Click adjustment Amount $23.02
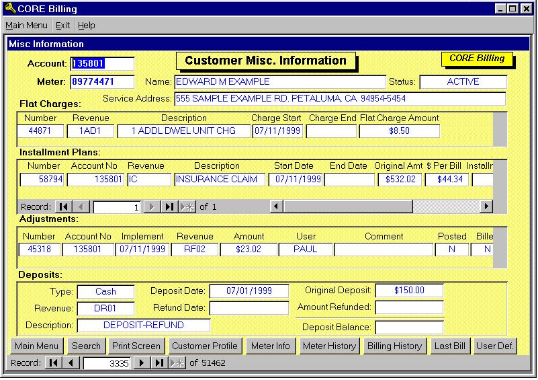The width and height of the screenshot is (538, 380). pos(249,250)
